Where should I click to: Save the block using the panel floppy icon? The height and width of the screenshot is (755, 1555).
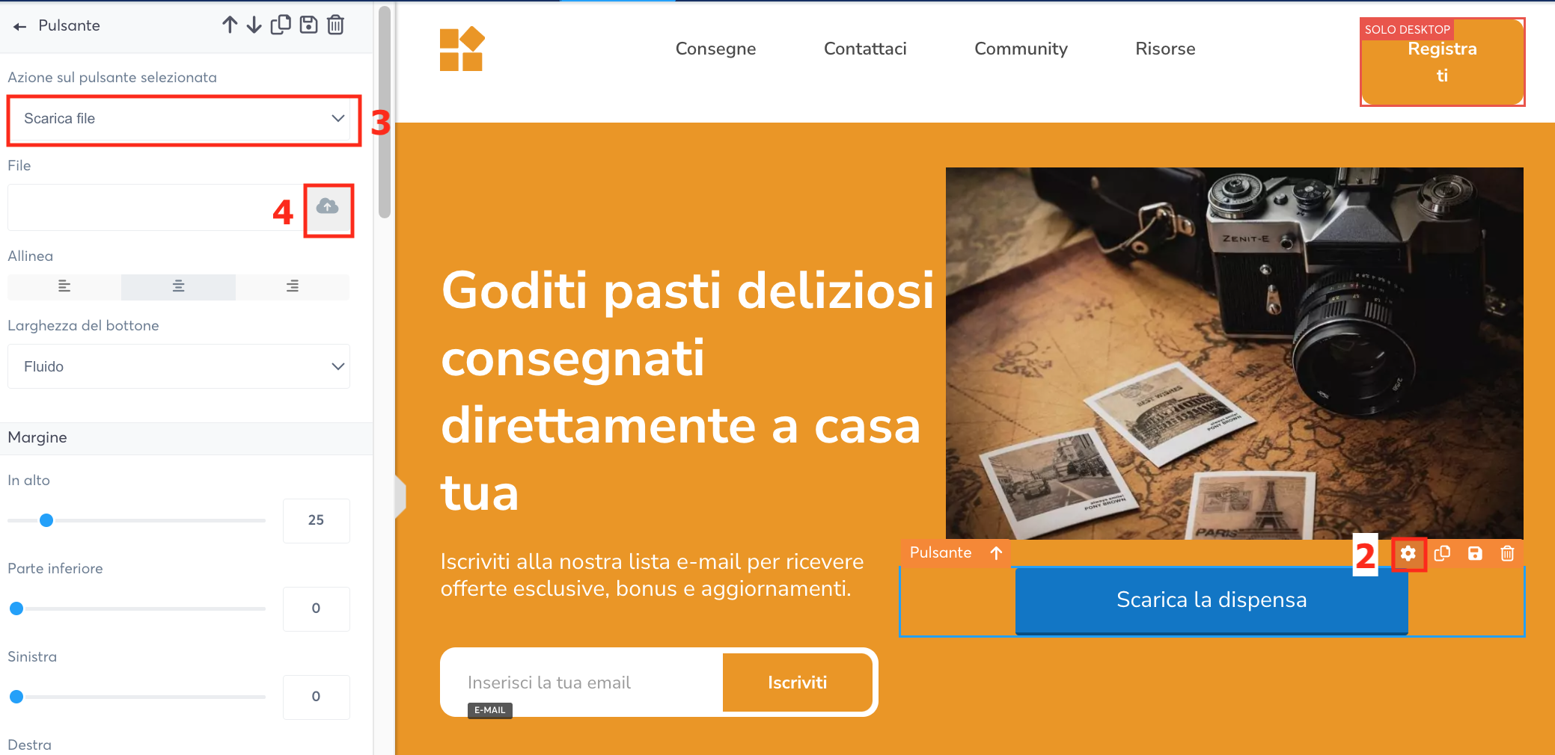[x=308, y=25]
